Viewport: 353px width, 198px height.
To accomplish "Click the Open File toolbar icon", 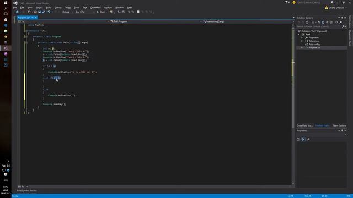I will 35,12.
